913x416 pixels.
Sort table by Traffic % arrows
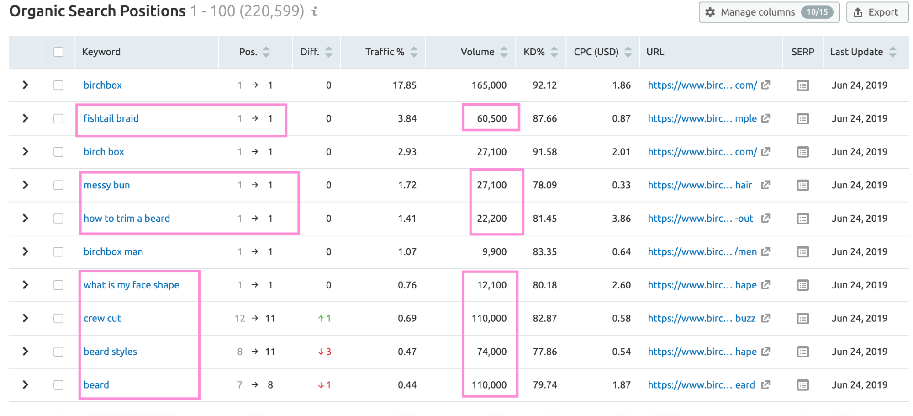[x=414, y=52]
